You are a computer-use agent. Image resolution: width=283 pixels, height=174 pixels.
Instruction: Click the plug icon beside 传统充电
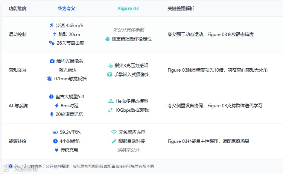click(56, 150)
